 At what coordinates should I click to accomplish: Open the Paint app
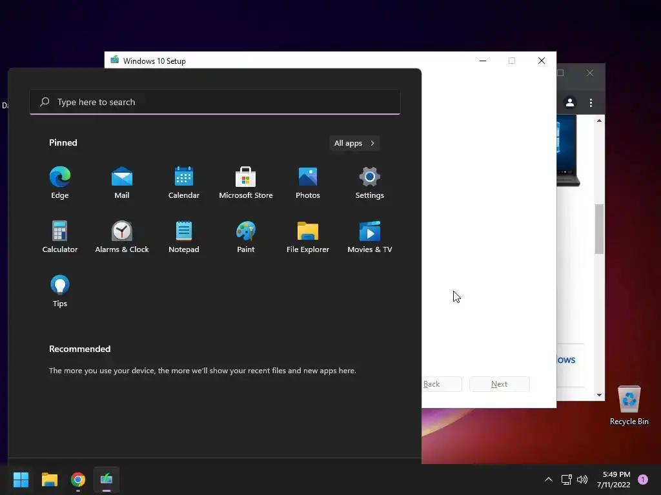pos(246,237)
